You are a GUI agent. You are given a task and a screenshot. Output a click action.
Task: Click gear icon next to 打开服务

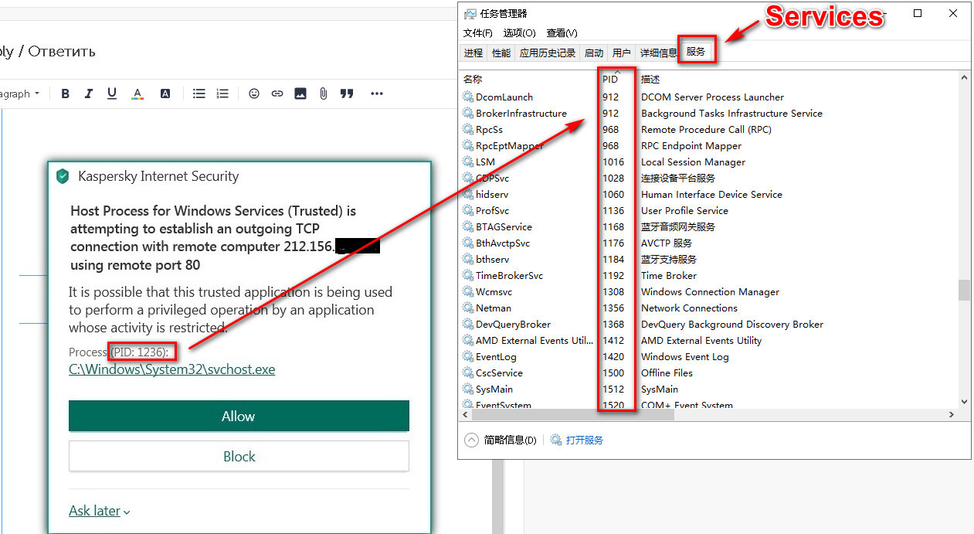click(556, 440)
